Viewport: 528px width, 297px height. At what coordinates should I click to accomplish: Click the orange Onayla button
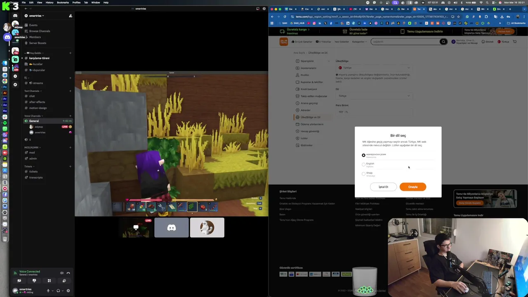412,187
